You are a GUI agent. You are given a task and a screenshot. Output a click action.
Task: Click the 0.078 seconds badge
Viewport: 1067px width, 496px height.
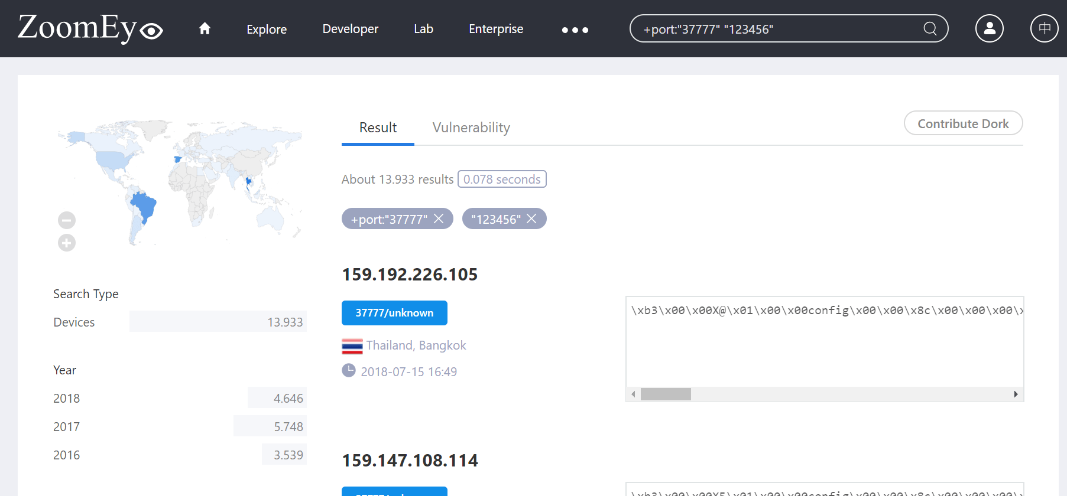[502, 179]
